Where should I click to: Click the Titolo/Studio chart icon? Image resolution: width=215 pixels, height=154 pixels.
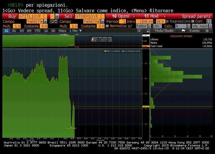pos(149,31)
